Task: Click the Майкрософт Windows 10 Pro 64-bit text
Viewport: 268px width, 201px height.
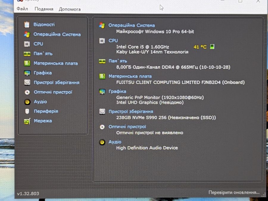Action: click(155, 31)
